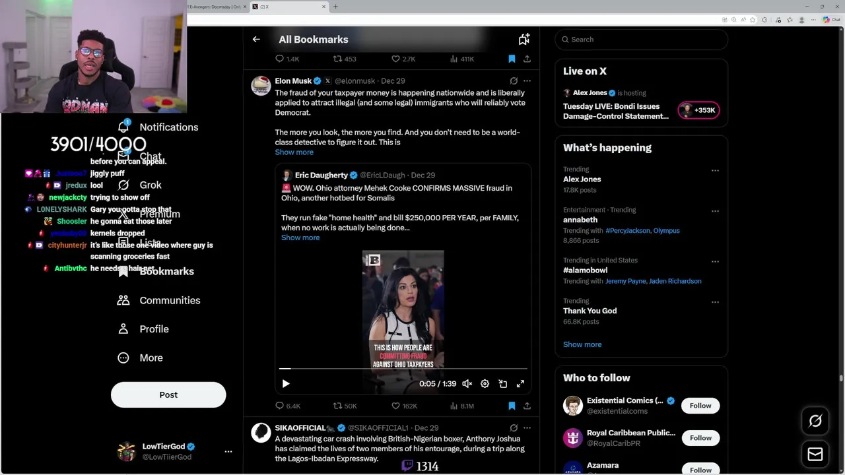
Task: Repost Elon Musk's post (50K)
Action: (345, 406)
